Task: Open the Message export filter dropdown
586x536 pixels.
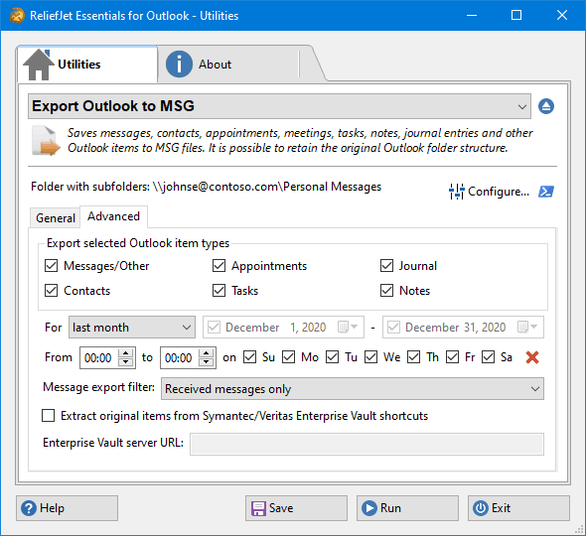Action: click(x=353, y=389)
